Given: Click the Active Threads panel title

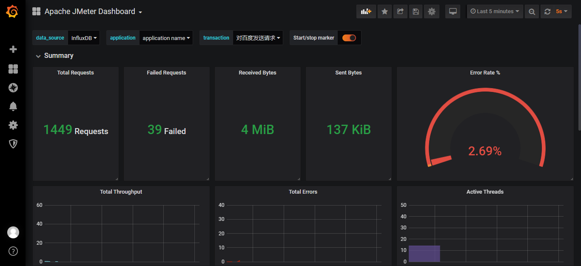Looking at the screenshot, I should coord(485,192).
